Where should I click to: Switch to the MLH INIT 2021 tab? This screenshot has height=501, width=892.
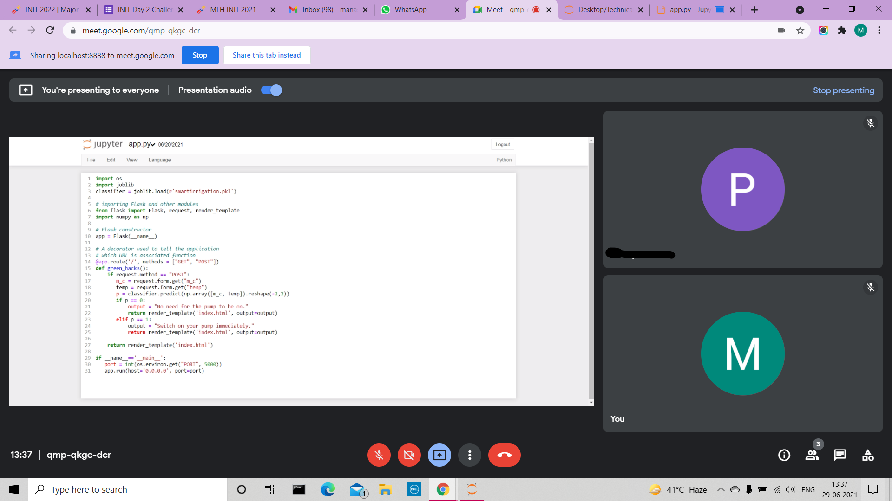[x=233, y=10]
